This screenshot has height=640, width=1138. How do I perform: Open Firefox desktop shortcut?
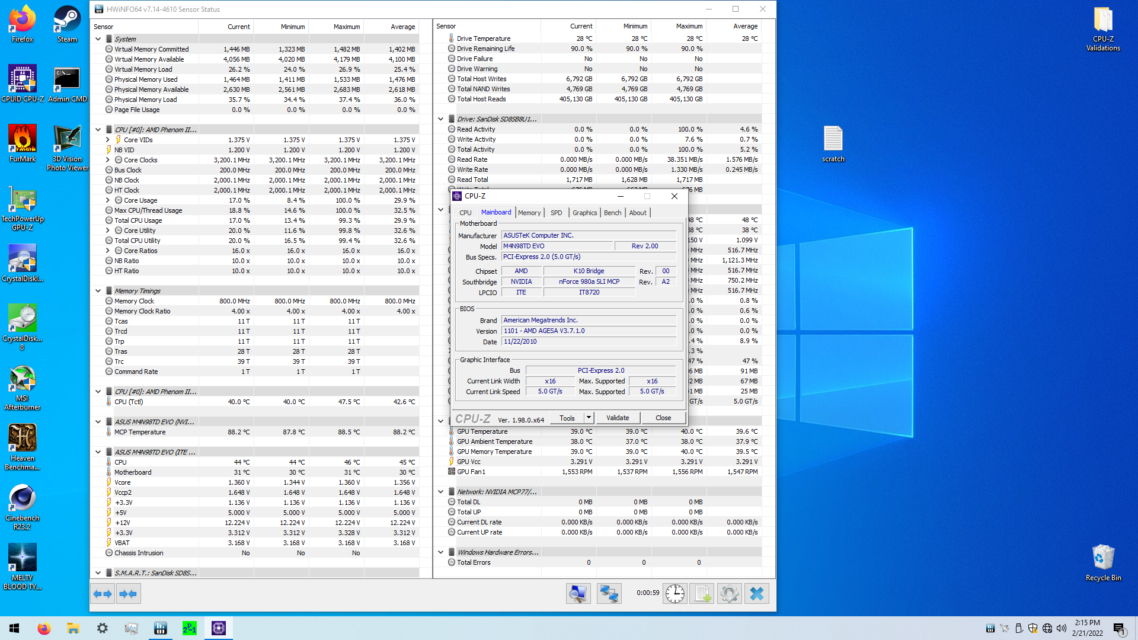point(23,24)
